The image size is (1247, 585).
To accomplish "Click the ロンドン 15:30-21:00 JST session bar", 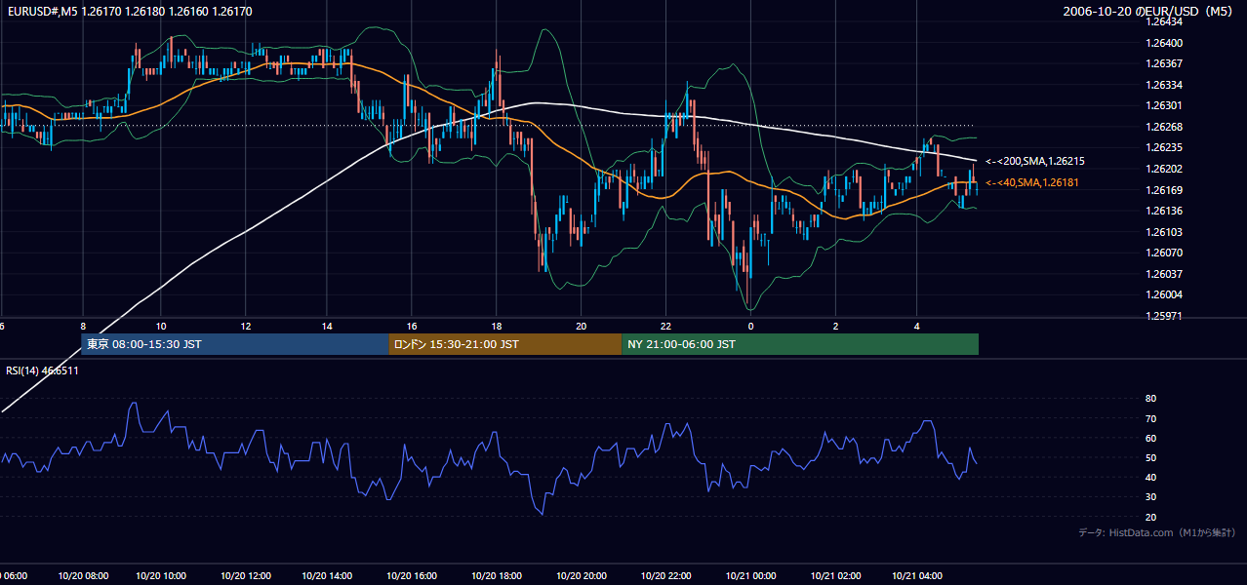I will pos(504,344).
